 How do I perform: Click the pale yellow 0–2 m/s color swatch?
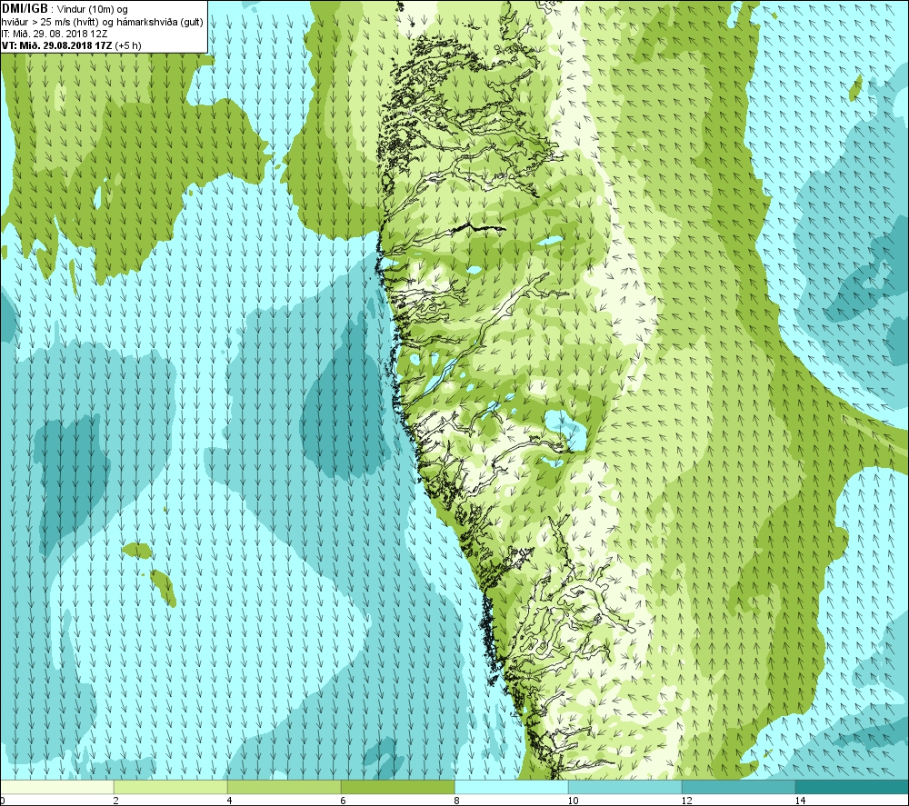[x=57, y=787]
